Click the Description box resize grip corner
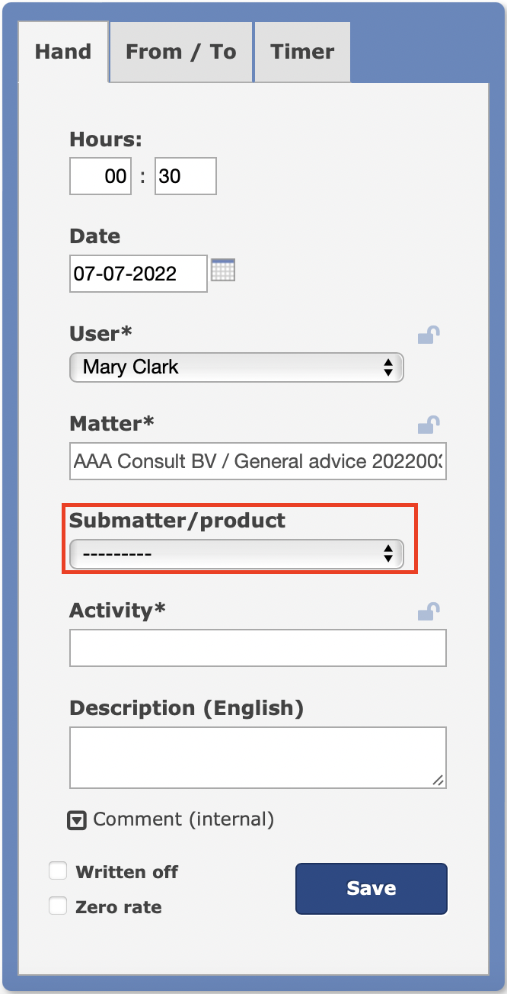507x994 pixels. pyautogui.click(x=438, y=780)
